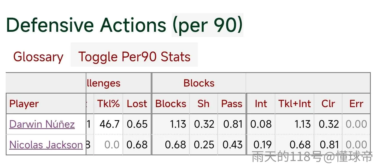Click Toggle Per90 Stats button
Viewport: 376px width, 166px height.
[134, 57]
